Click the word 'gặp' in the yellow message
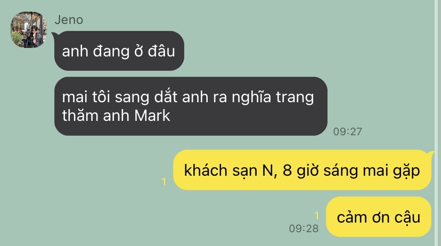The image size is (441, 246). pos(406,171)
